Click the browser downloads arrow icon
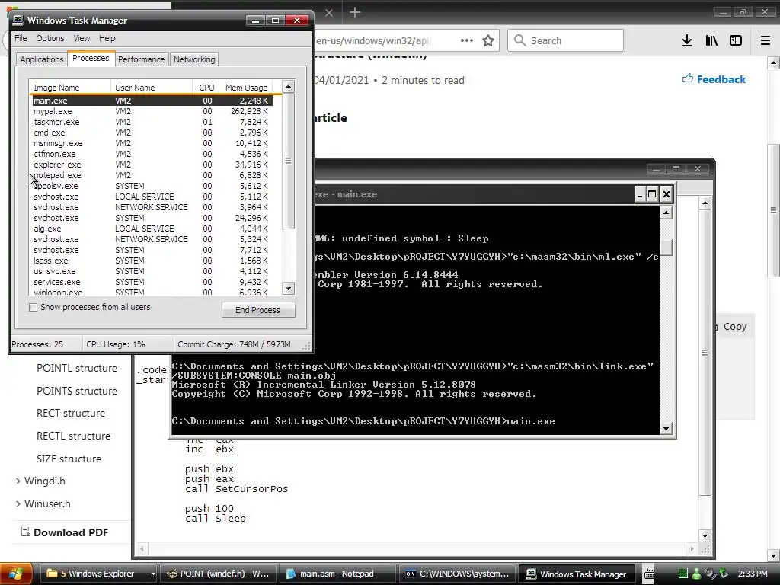Screen dimensions: 780x585 [x=687, y=41]
